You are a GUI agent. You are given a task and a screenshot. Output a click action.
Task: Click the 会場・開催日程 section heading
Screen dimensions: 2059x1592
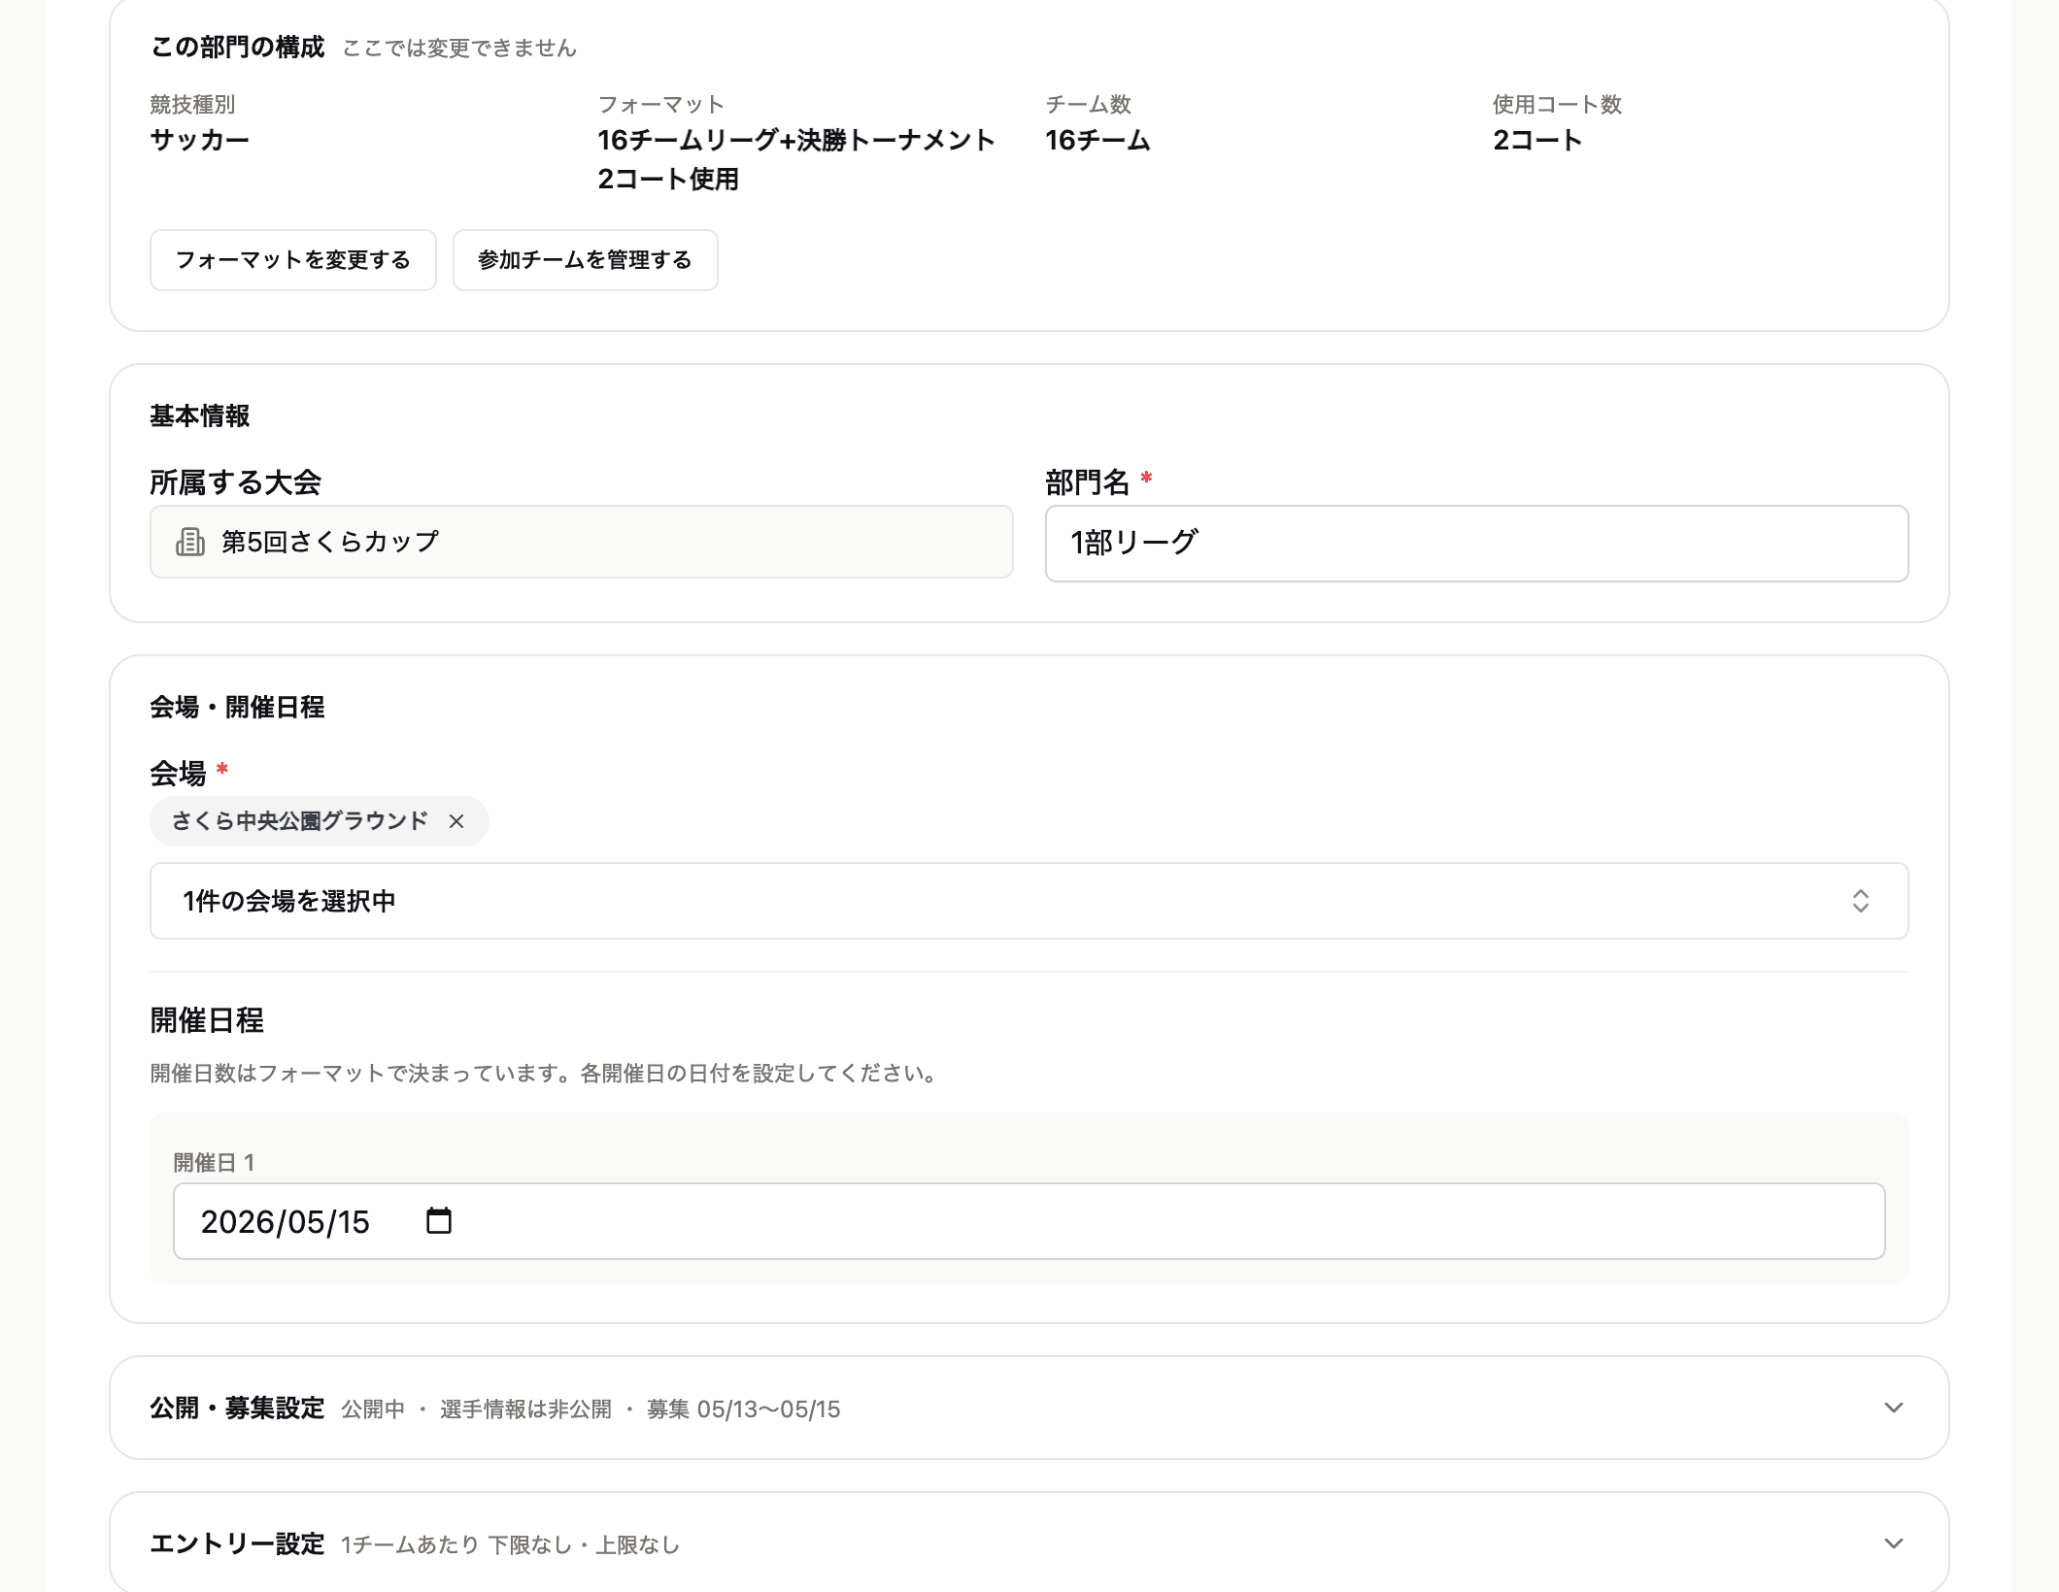pyautogui.click(x=237, y=707)
